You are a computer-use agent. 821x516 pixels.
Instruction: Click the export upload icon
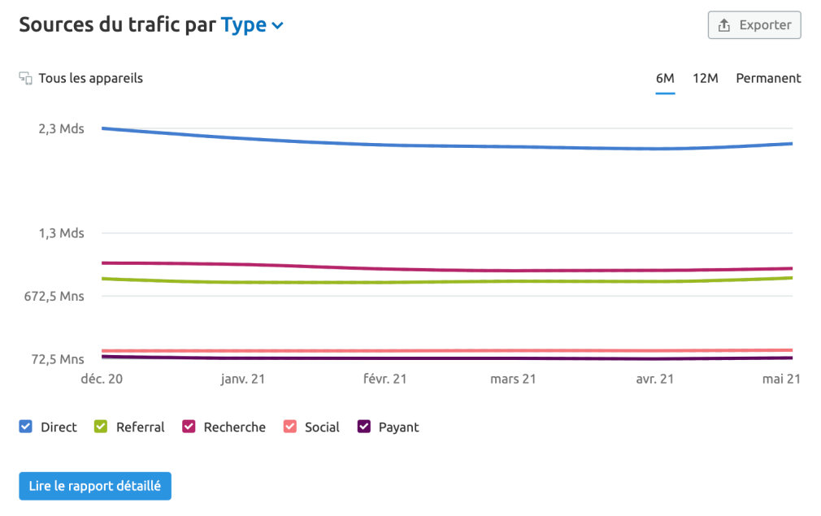[724, 25]
